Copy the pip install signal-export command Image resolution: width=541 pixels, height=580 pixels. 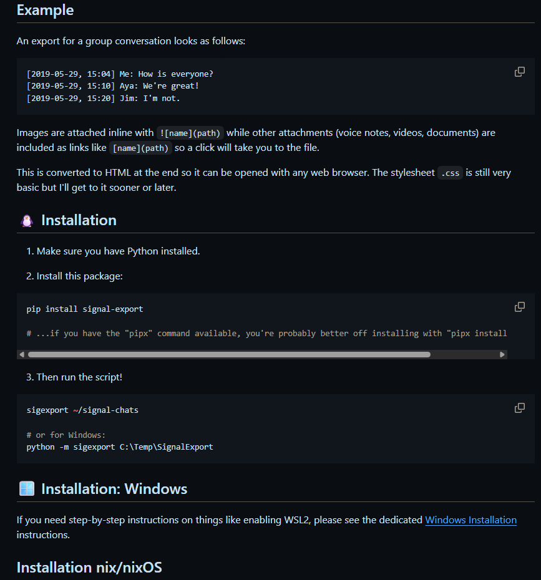[519, 307]
